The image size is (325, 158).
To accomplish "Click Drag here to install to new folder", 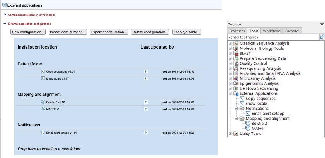I will coord(49,149).
